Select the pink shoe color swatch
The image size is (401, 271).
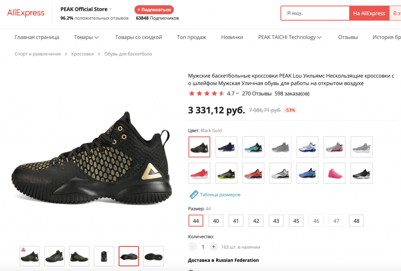coord(334,173)
